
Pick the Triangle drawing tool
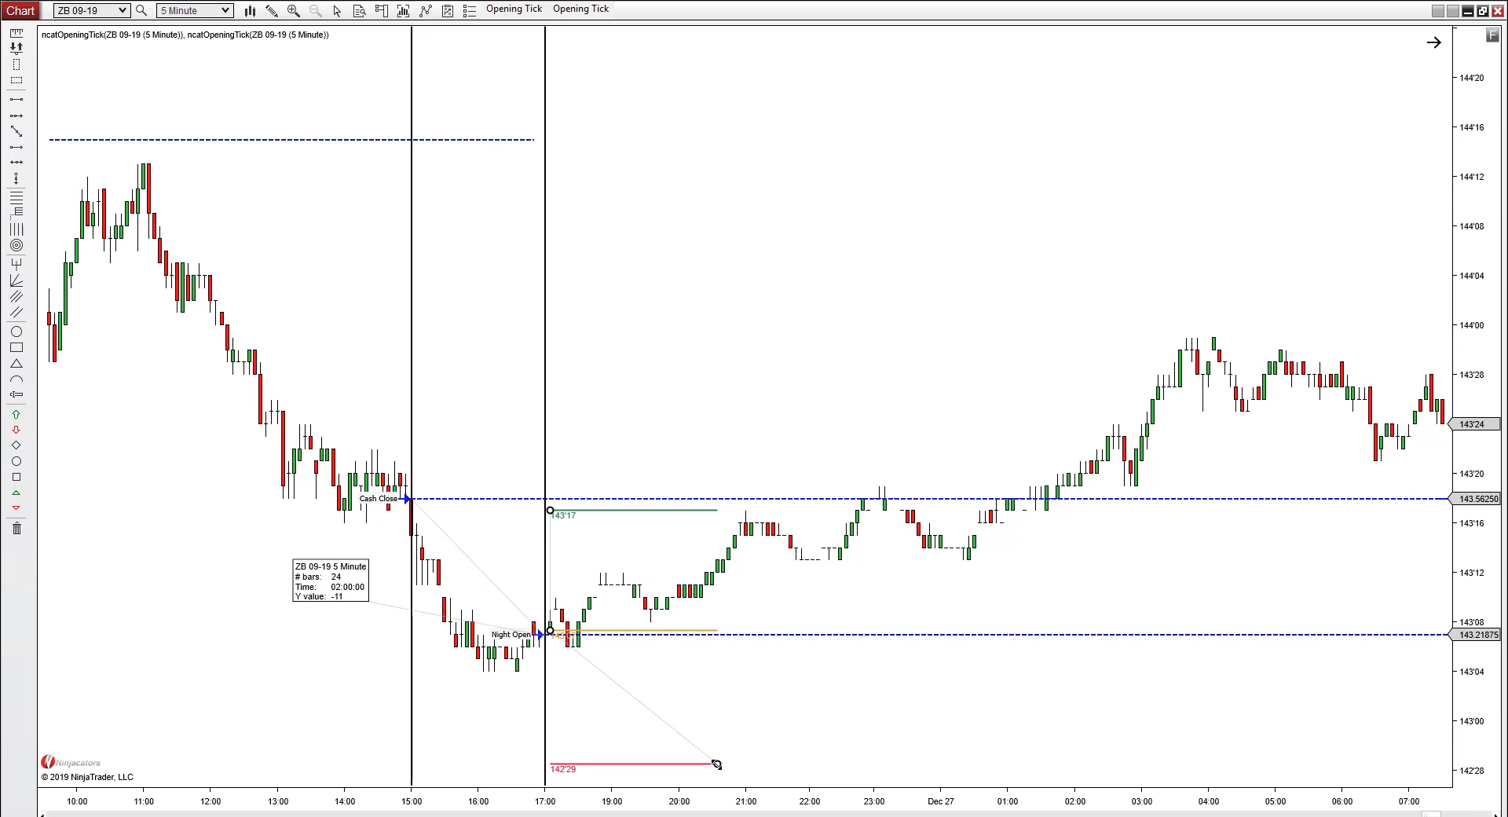pyautogui.click(x=16, y=364)
